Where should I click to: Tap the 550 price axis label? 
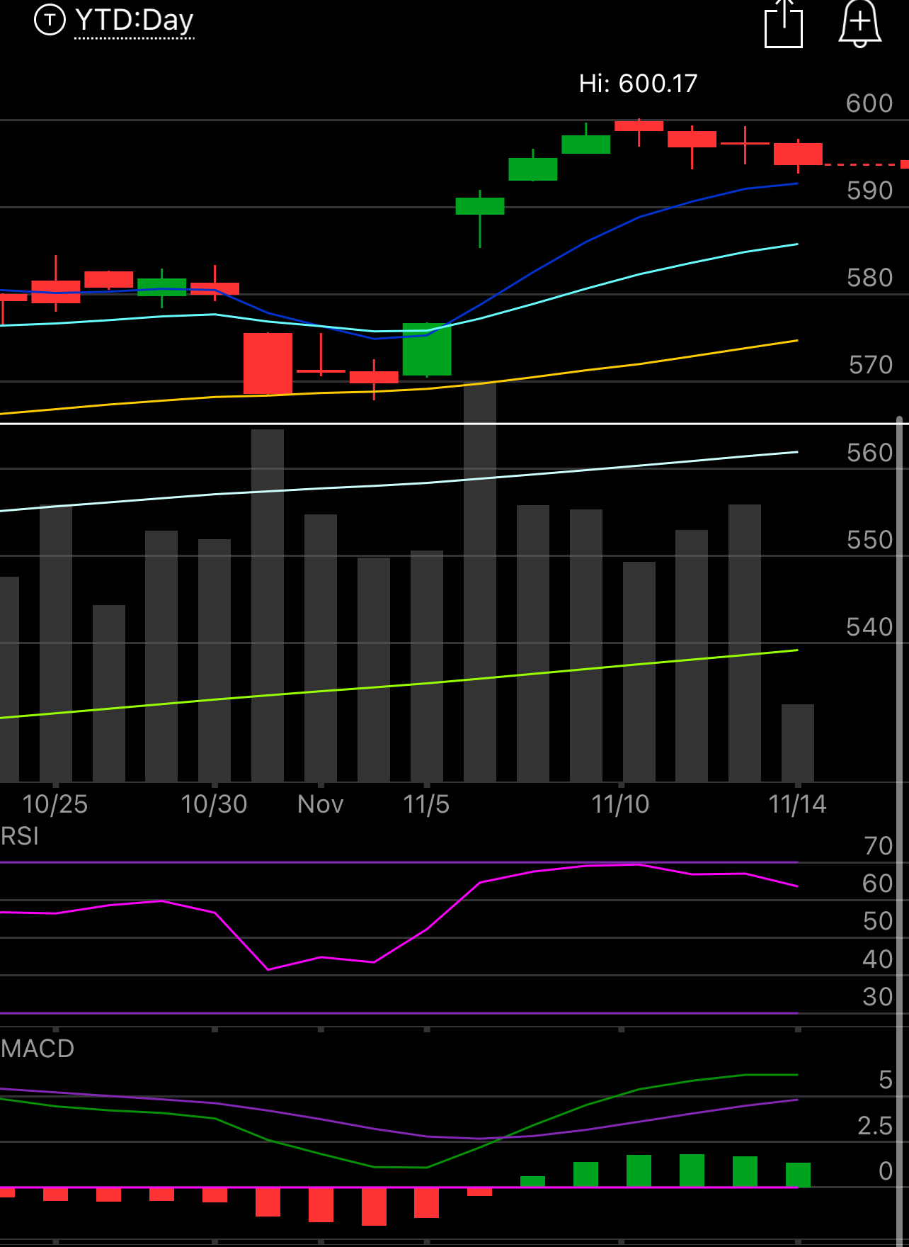coord(869,540)
